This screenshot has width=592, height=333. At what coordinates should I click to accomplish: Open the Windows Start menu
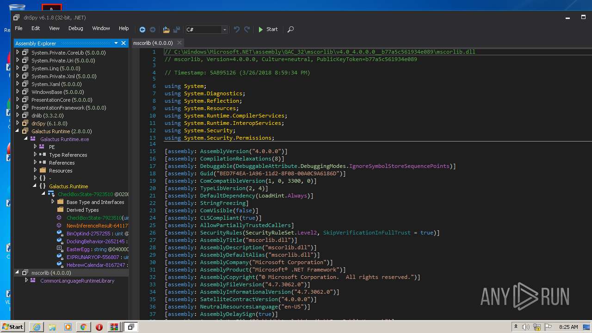[12, 327]
